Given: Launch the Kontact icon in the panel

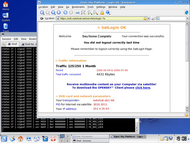Looking at the screenshot, I should click(37, 139).
